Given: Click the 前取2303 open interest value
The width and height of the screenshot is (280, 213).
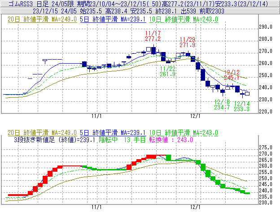Looking at the screenshot, I should tap(212, 11).
